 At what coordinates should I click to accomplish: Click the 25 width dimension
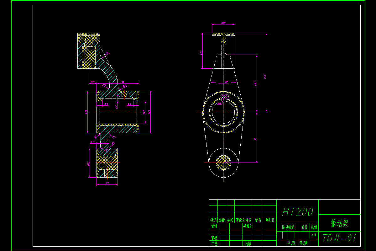point(107,184)
